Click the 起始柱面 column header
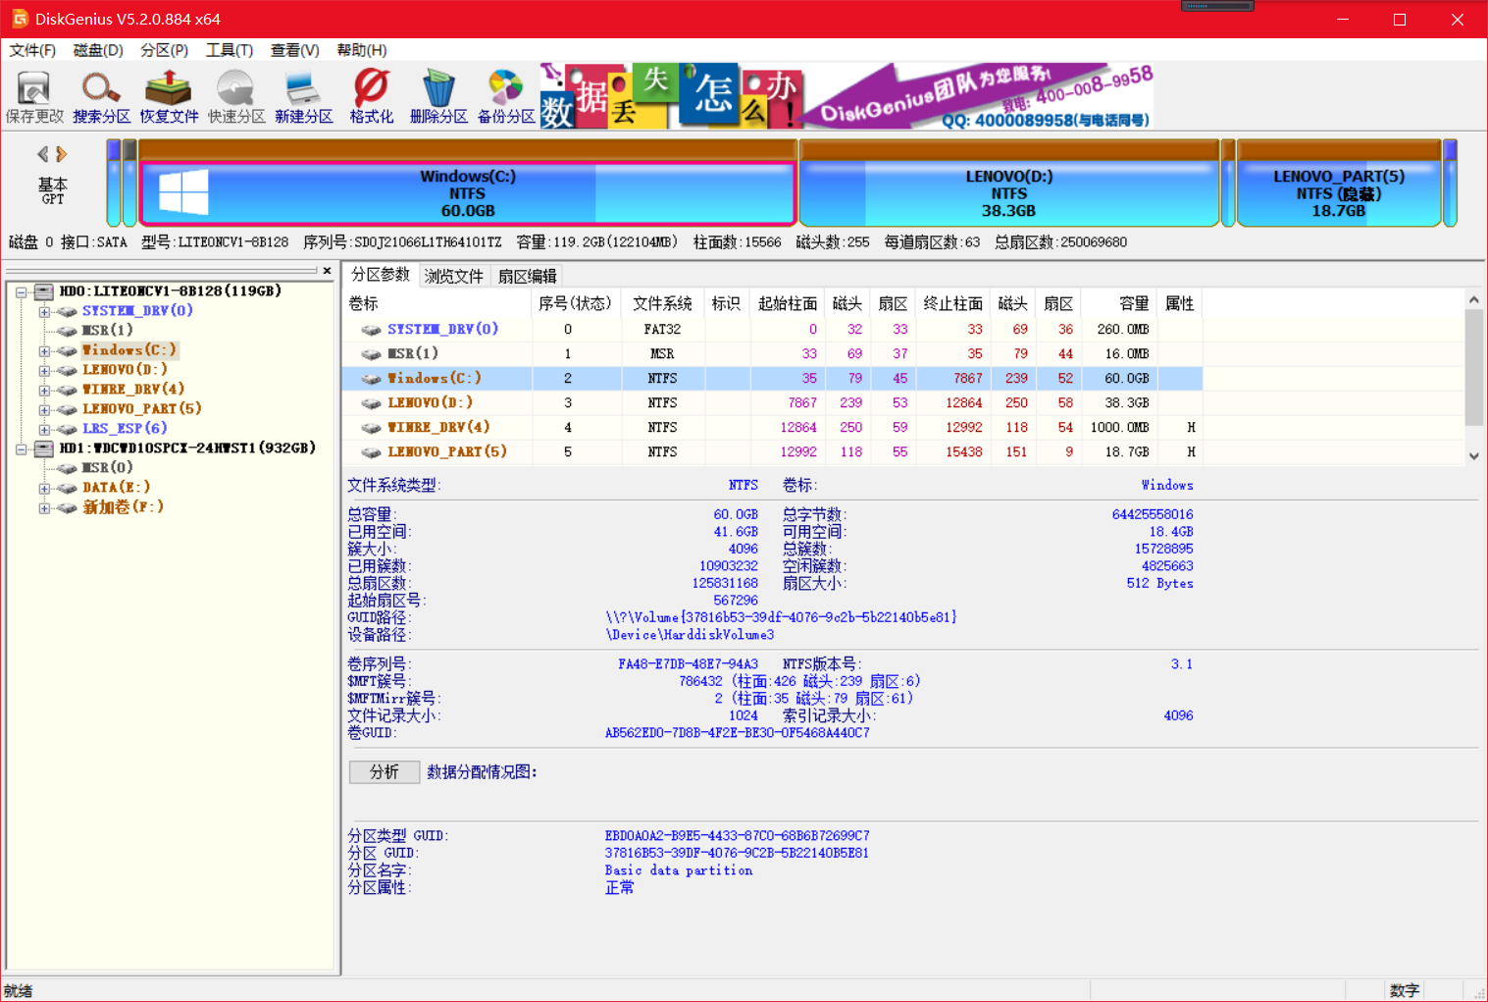Screen dimensions: 1488x1002 787,304
